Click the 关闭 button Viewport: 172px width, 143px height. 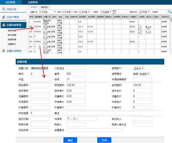[x=104, y=140]
